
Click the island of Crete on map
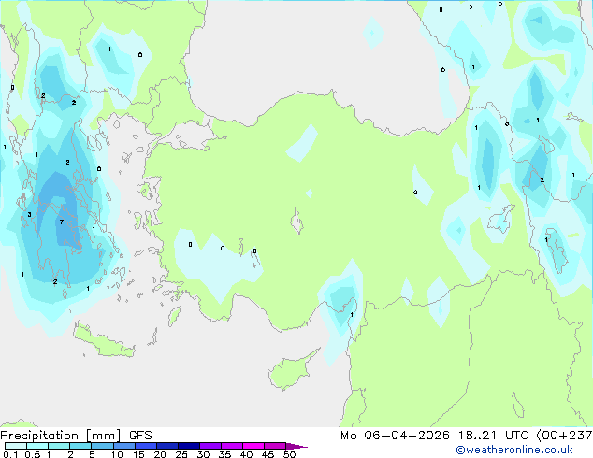tap(104, 340)
